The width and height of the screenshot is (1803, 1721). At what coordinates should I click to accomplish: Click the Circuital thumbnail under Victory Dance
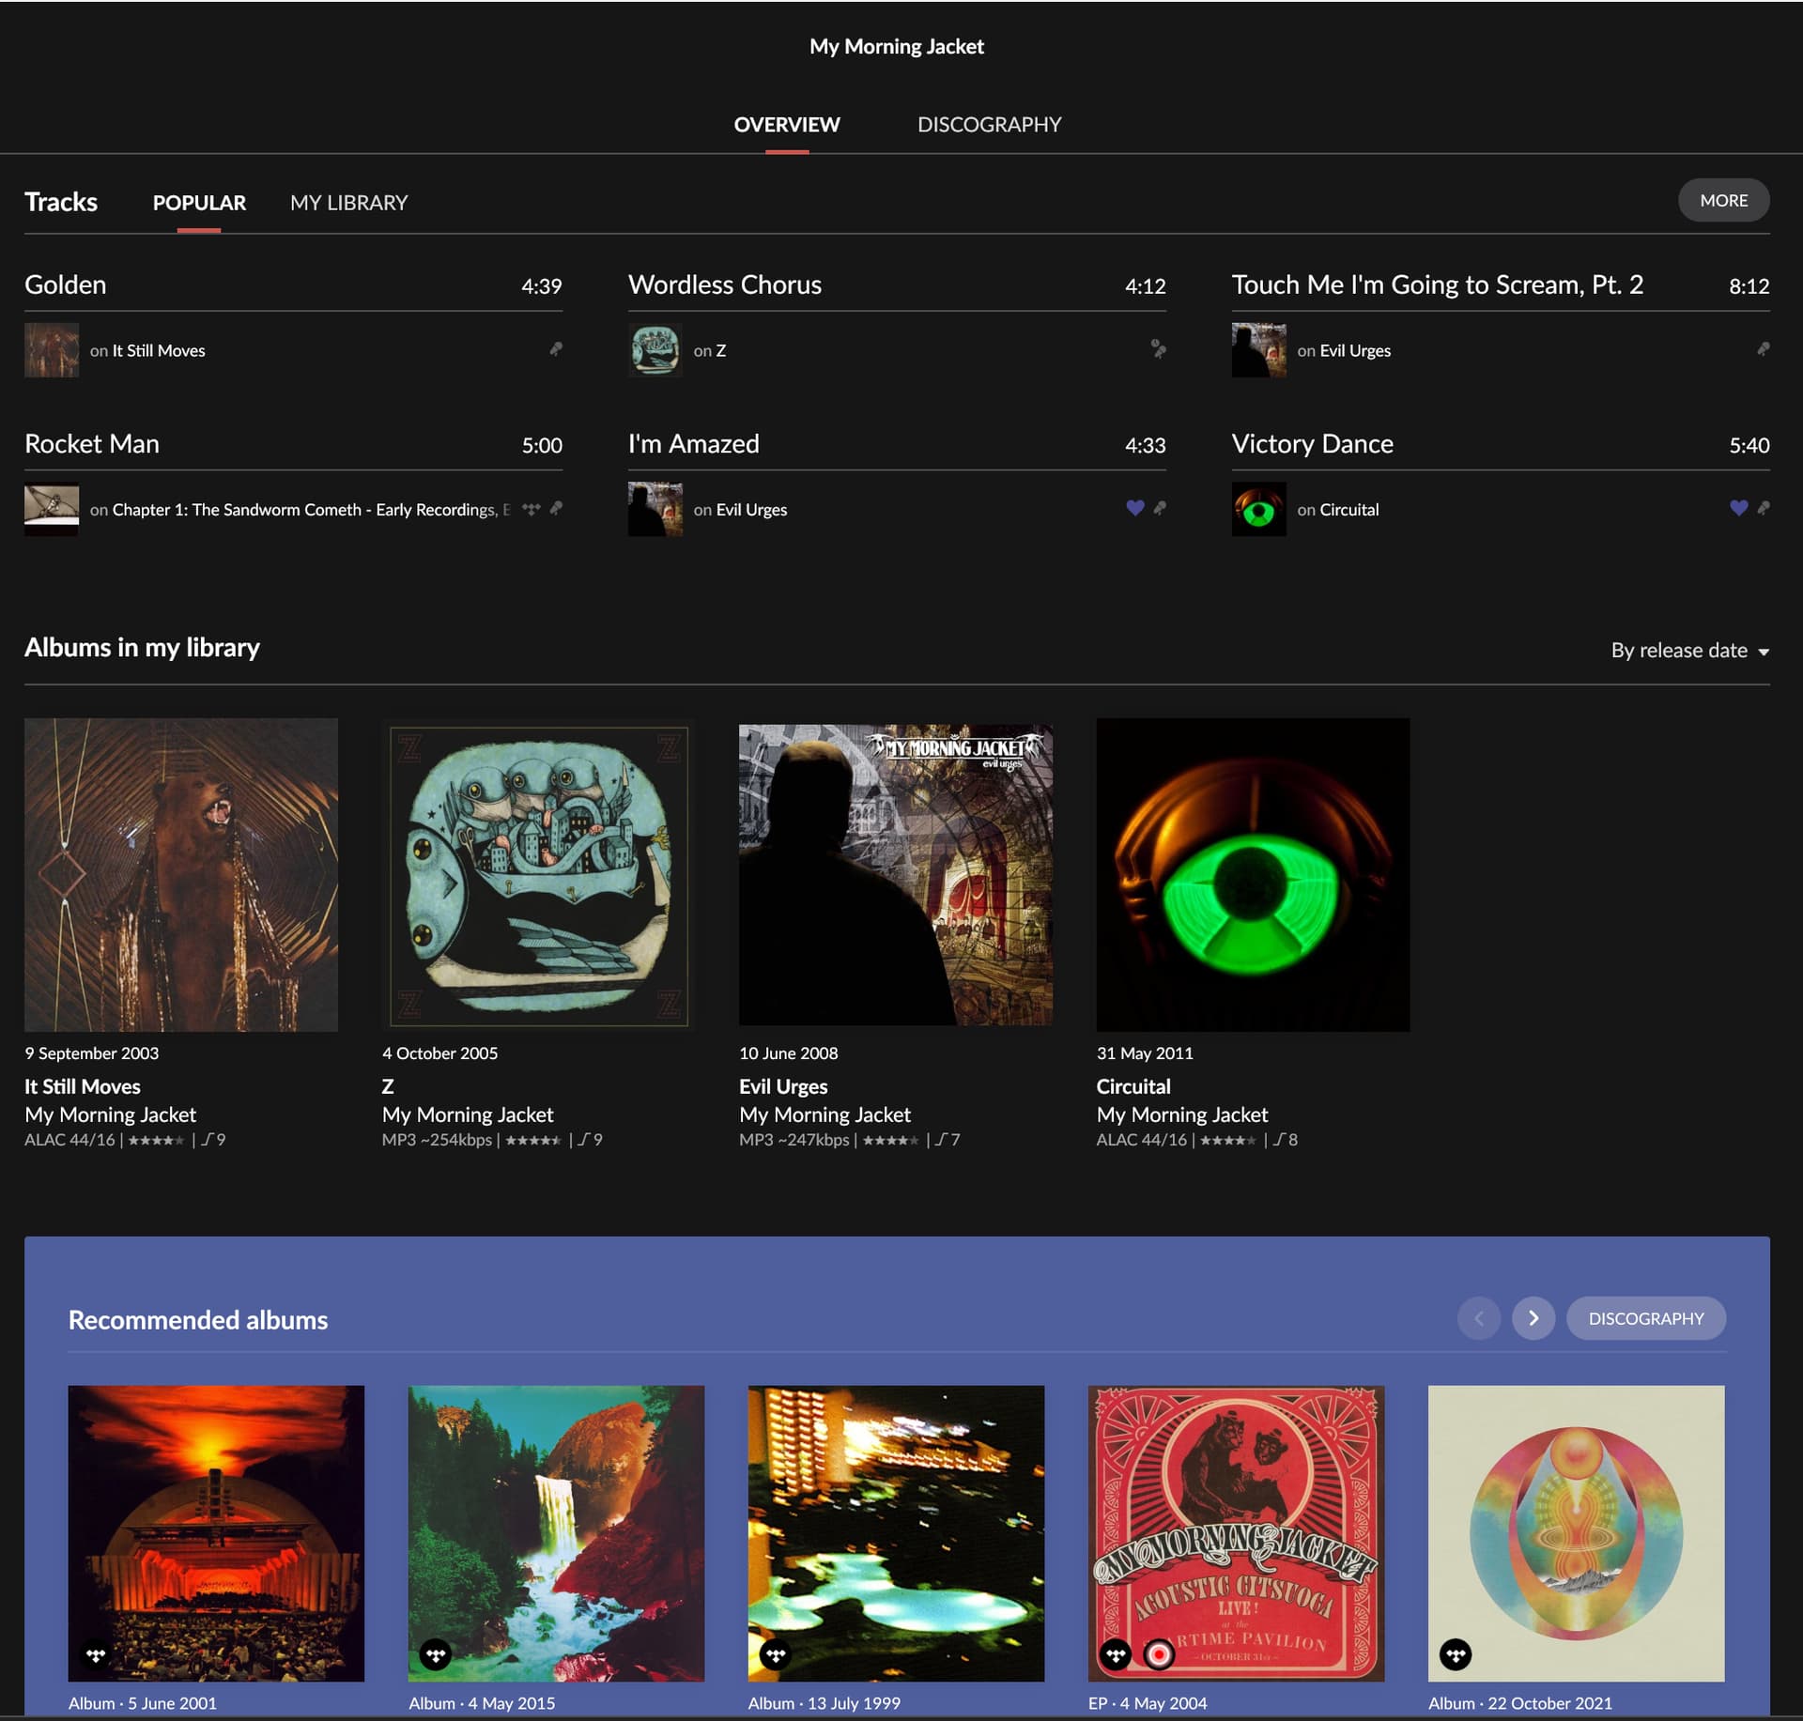[1258, 509]
